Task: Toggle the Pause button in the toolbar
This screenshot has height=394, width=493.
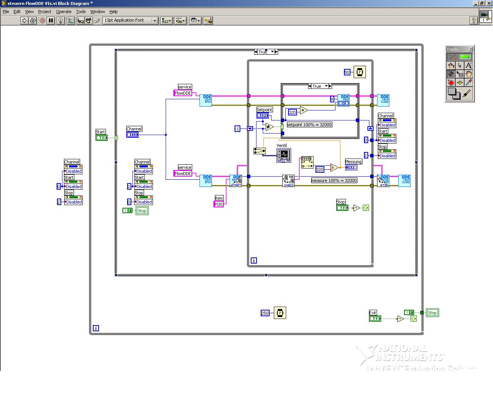Action: [x=51, y=20]
